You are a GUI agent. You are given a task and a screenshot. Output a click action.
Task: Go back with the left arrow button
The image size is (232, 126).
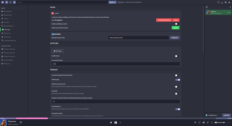click(7, 2)
